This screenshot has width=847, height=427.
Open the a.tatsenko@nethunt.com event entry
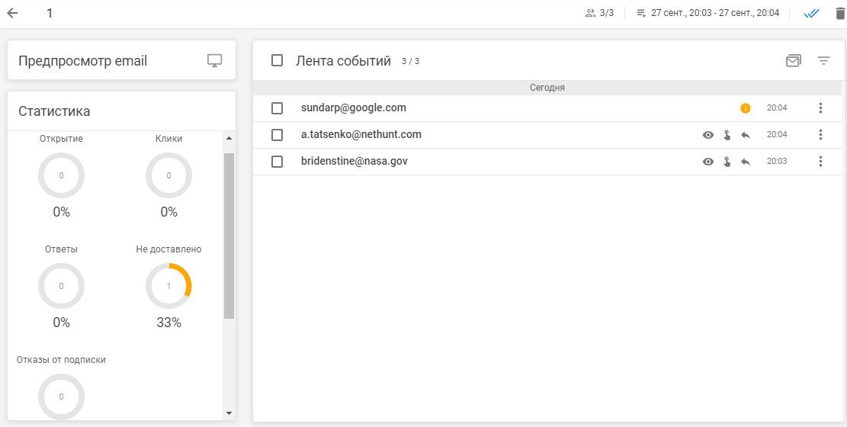(547, 135)
